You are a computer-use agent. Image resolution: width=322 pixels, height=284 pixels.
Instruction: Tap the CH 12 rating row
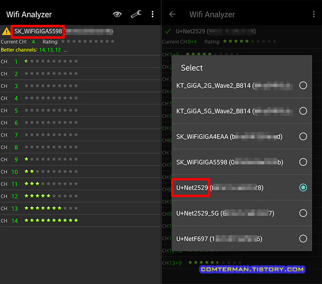(x=80, y=196)
